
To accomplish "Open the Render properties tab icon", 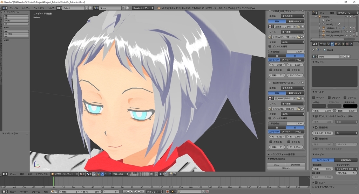I will [x=321, y=44].
